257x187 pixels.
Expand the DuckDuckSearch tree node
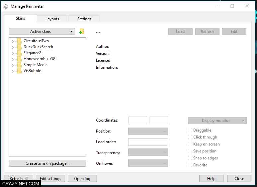[x=13, y=47]
